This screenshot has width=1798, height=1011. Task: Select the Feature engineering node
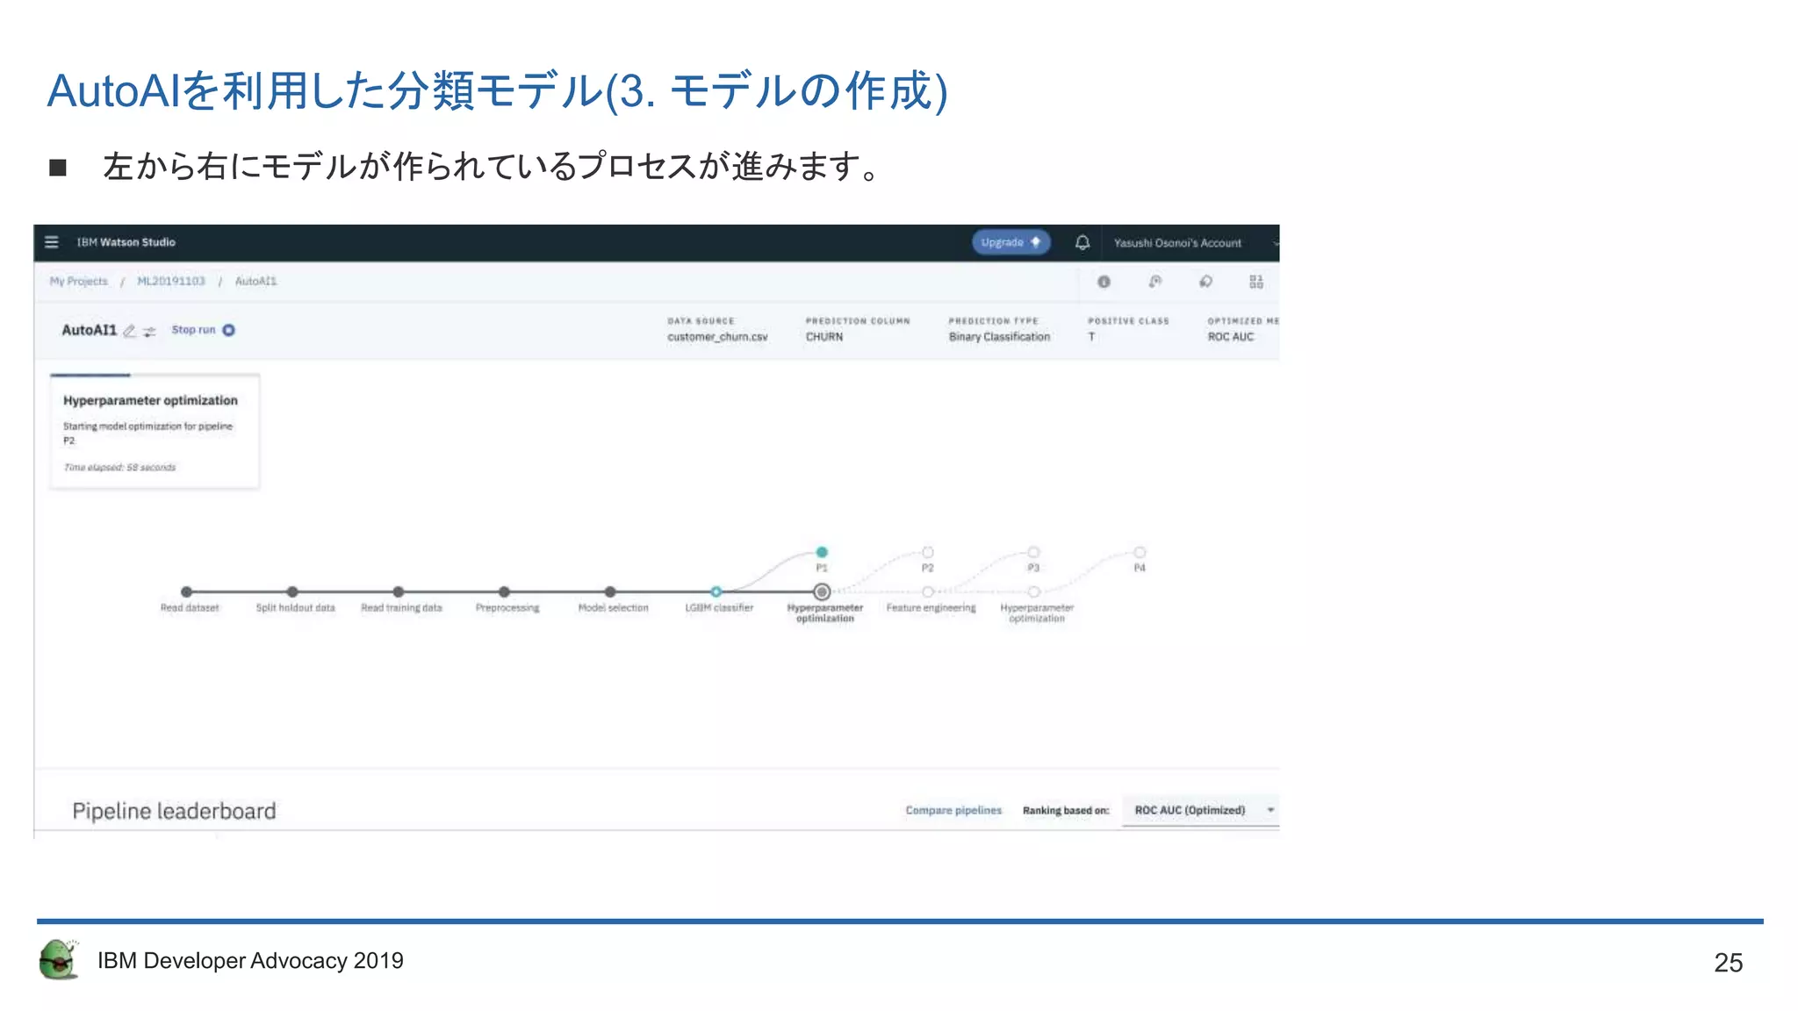[928, 592]
